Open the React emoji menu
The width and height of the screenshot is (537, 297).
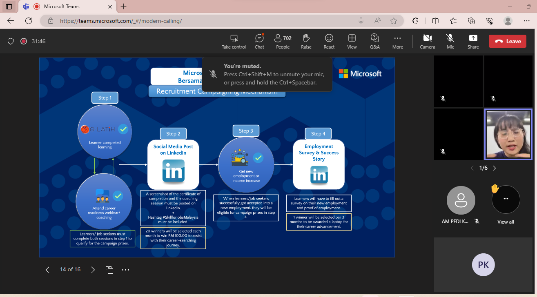(x=329, y=41)
